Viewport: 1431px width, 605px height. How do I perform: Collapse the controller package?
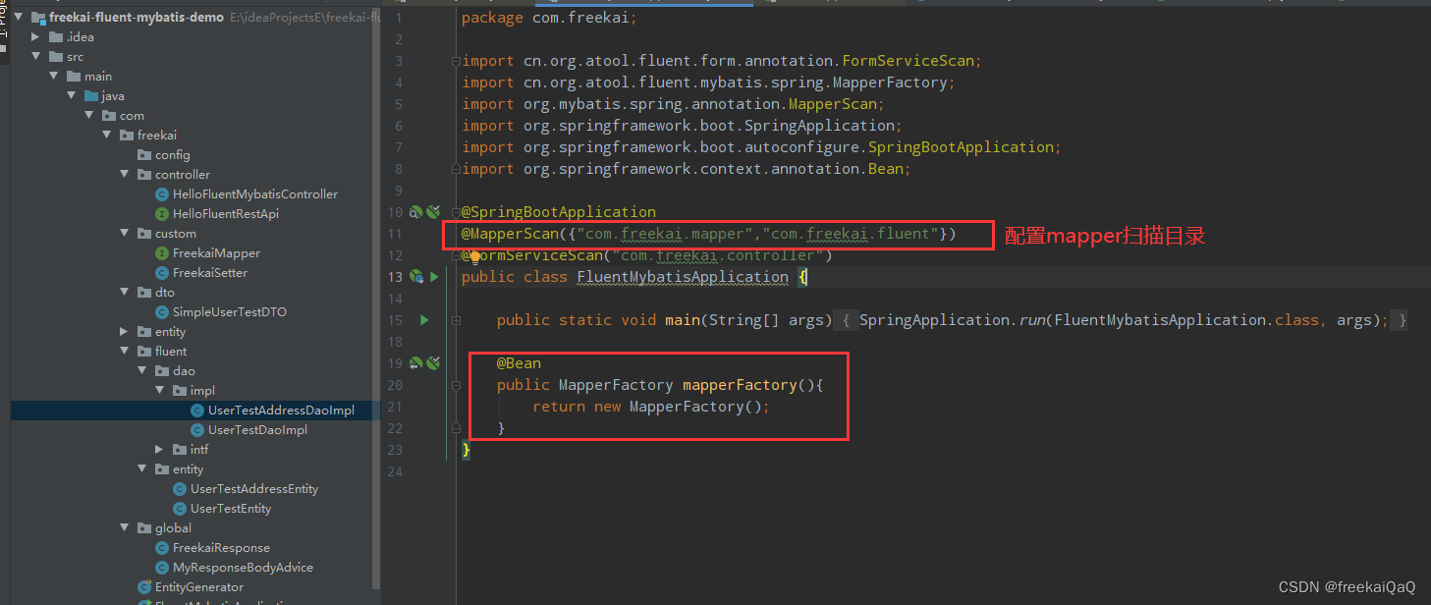coord(125,175)
